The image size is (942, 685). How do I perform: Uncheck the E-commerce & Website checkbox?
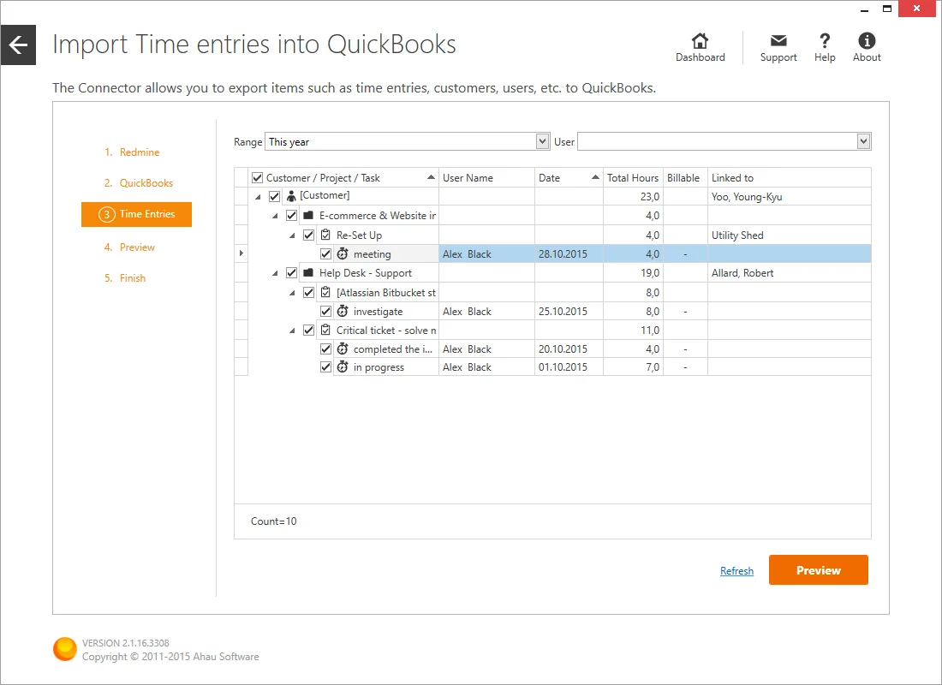(291, 215)
